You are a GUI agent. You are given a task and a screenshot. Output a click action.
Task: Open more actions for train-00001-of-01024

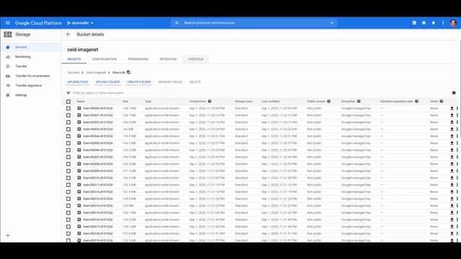click(457, 115)
